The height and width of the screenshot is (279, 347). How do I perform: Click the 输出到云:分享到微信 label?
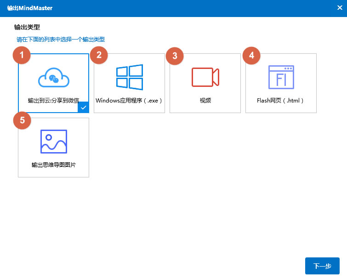coord(53,101)
